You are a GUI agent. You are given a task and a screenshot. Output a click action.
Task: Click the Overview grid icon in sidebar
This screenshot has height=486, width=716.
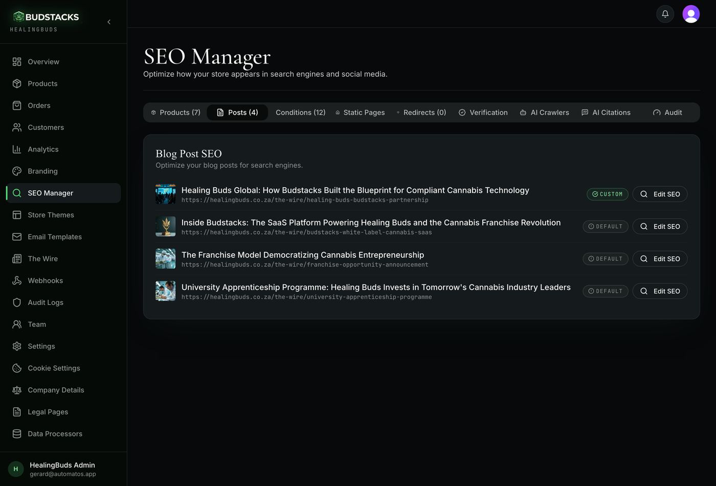coord(17,62)
